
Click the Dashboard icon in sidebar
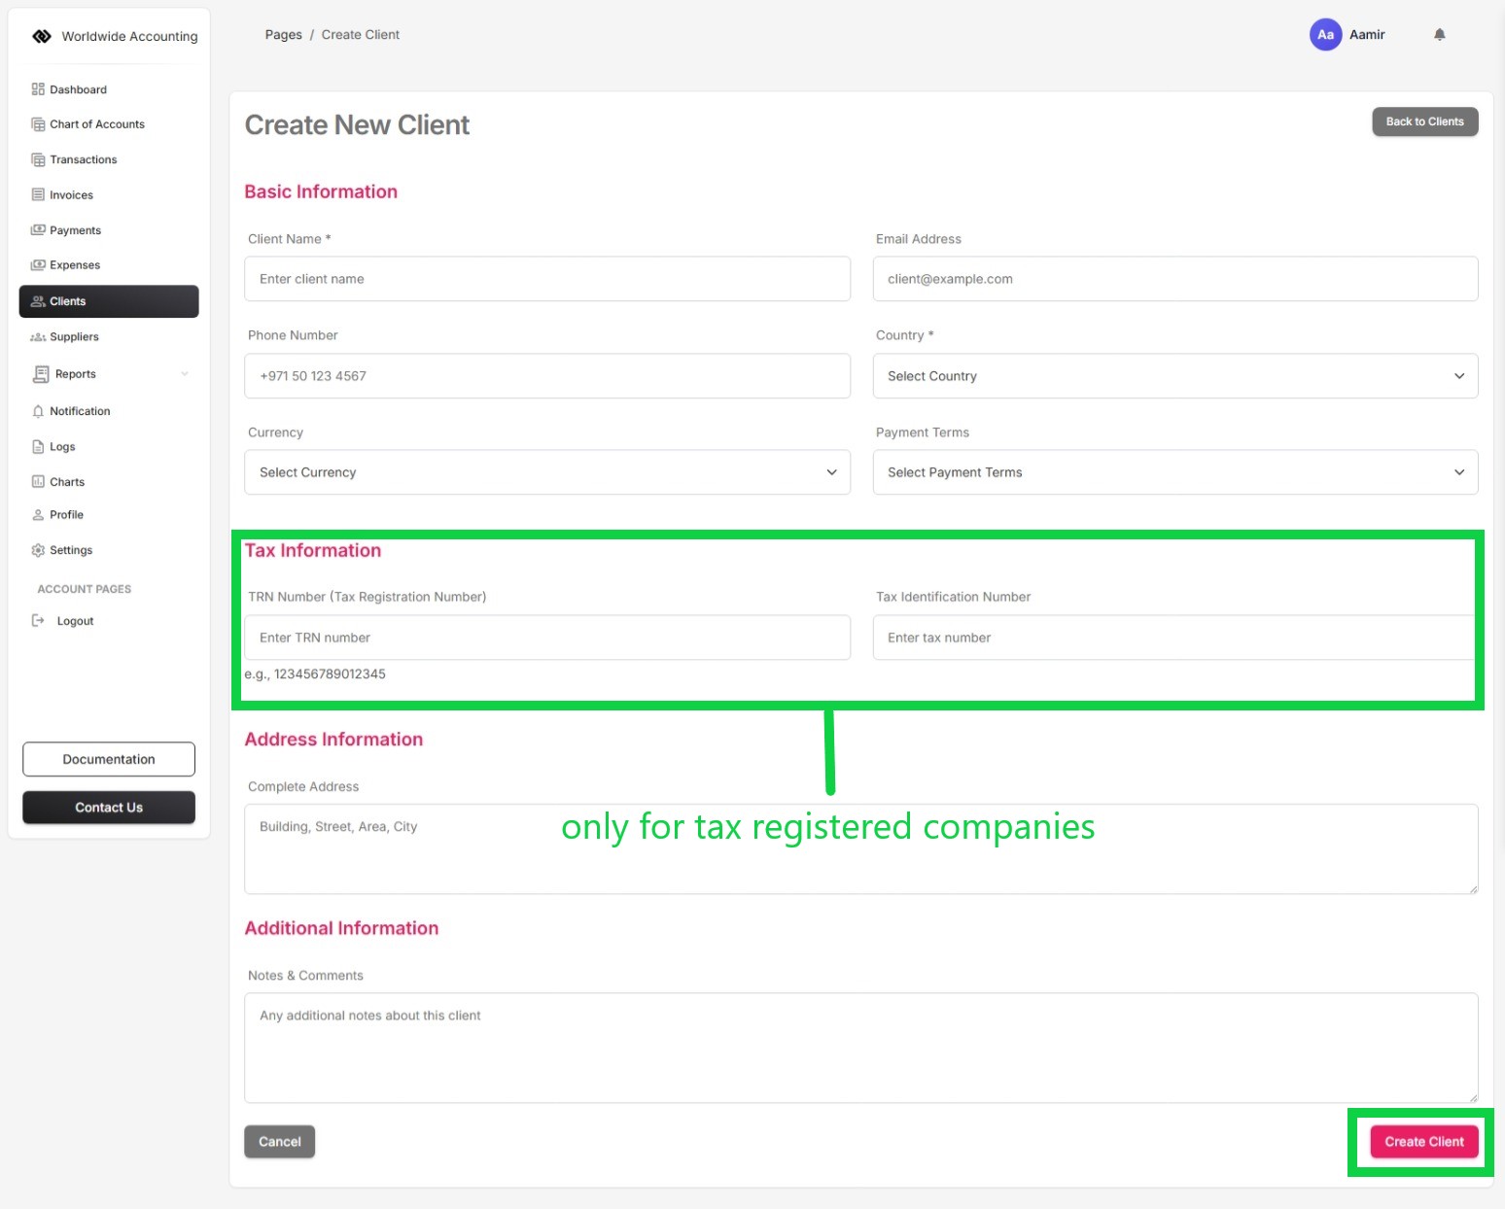[38, 89]
